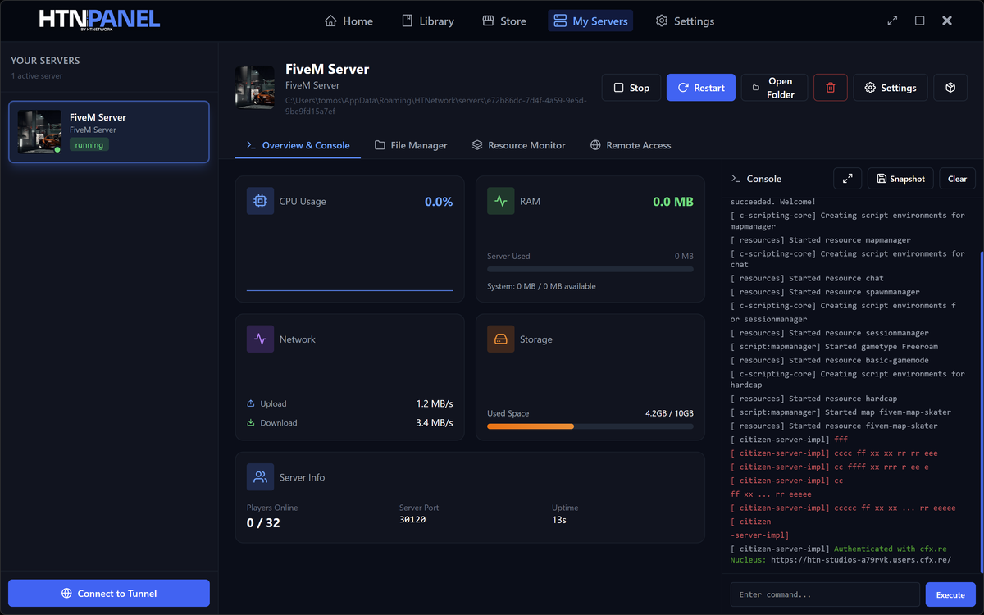The height and width of the screenshot is (615, 984).
Task: Click the 4.2GB / 10GB storage value
Action: pyautogui.click(x=669, y=413)
